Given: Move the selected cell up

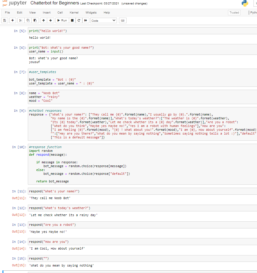Looking at the screenshot, I should (x=43, y=21).
